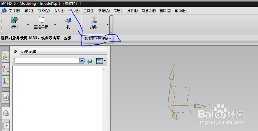Expand the 求和 boolean dropdown arrow
The width and height of the screenshot is (258, 131).
[28, 25]
